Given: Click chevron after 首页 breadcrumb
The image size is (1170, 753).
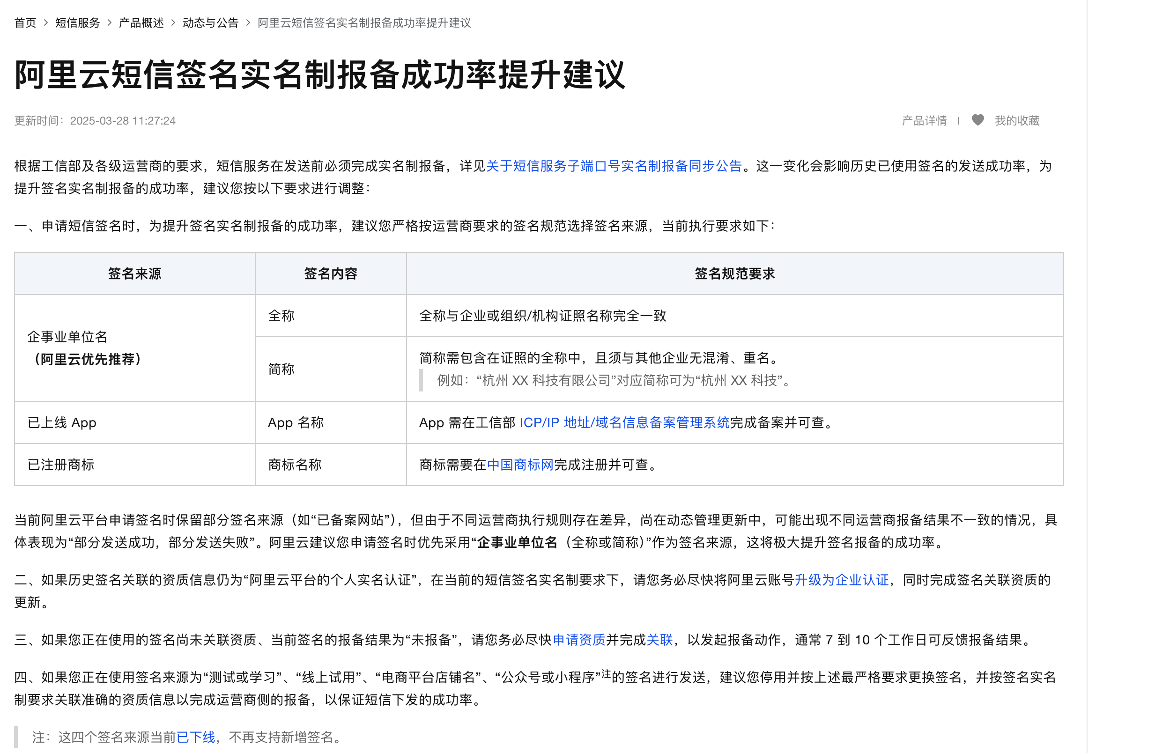Looking at the screenshot, I should pyautogui.click(x=45, y=23).
